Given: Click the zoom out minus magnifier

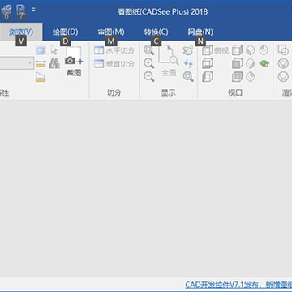Looking at the screenshot, I should [149, 77].
